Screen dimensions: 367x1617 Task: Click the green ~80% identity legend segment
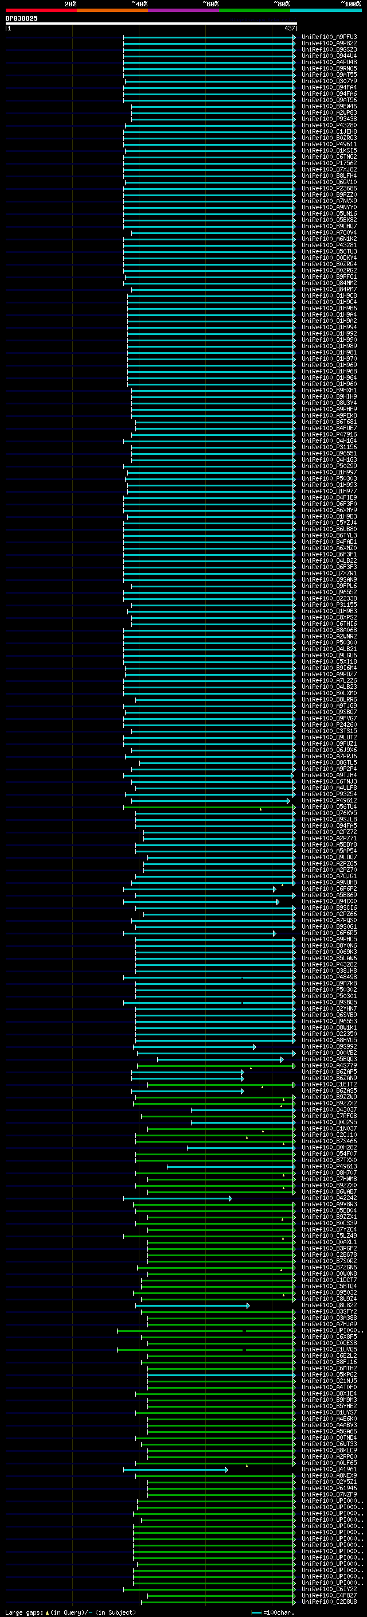tap(255, 10)
